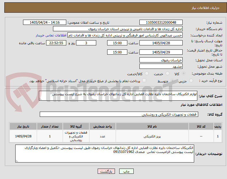Open اطلاعات تماس خریدار link

point(51,35)
